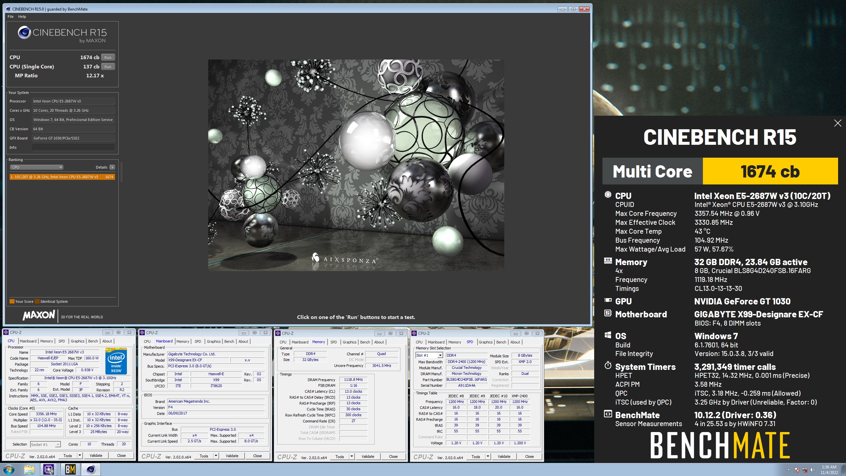
Task: Open Action Center flag icon in tray
Action: point(797,470)
